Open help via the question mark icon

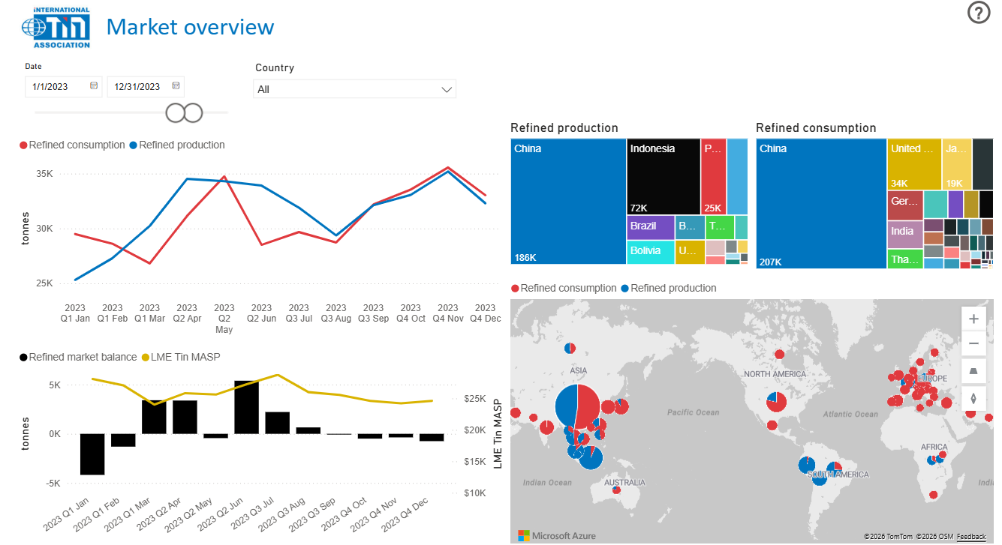978,13
